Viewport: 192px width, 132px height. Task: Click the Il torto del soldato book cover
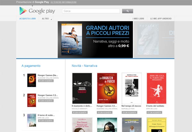pyautogui.click(x=156, y=88)
